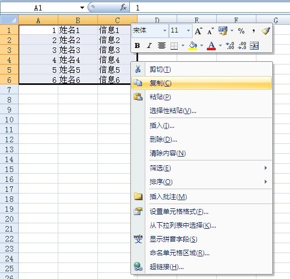Select row 22 header
The height and width of the screenshot is (279, 290).
9,239
